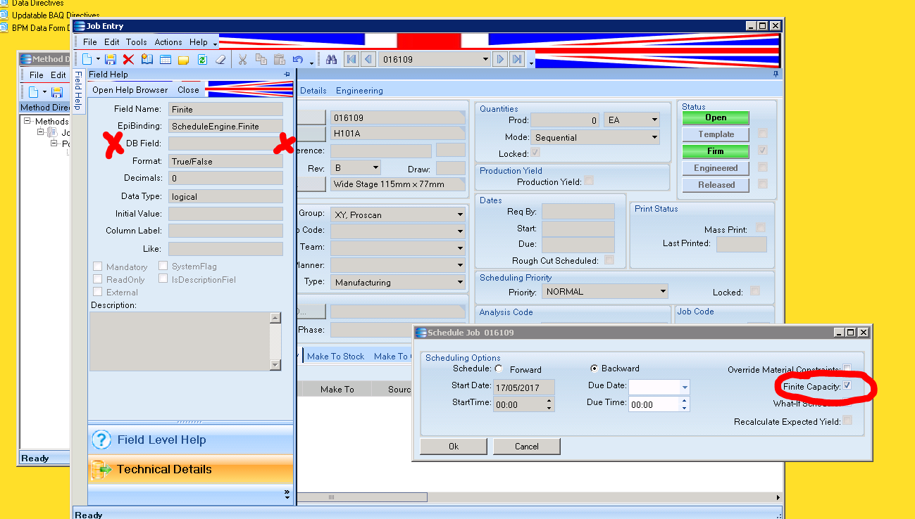Click the Released status button
This screenshot has height=519, width=915.
[716, 185]
